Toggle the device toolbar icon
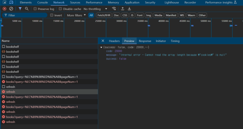 click(x=11, y=2)
